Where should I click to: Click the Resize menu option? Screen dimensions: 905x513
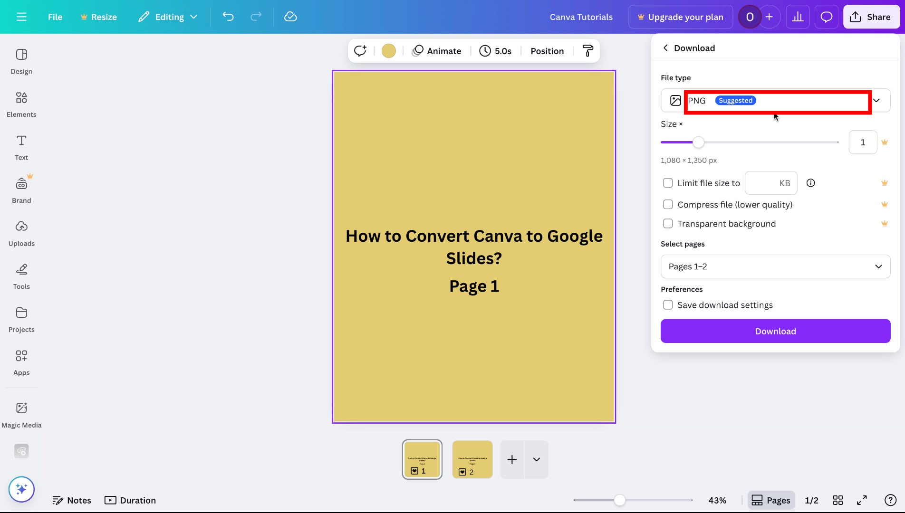pyautogui.click(x=98, y=17)
